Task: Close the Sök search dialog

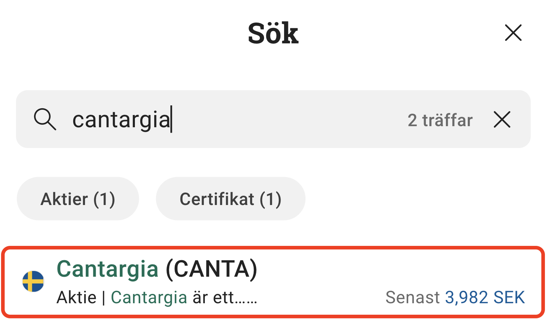Action: (x=513, y=33)
